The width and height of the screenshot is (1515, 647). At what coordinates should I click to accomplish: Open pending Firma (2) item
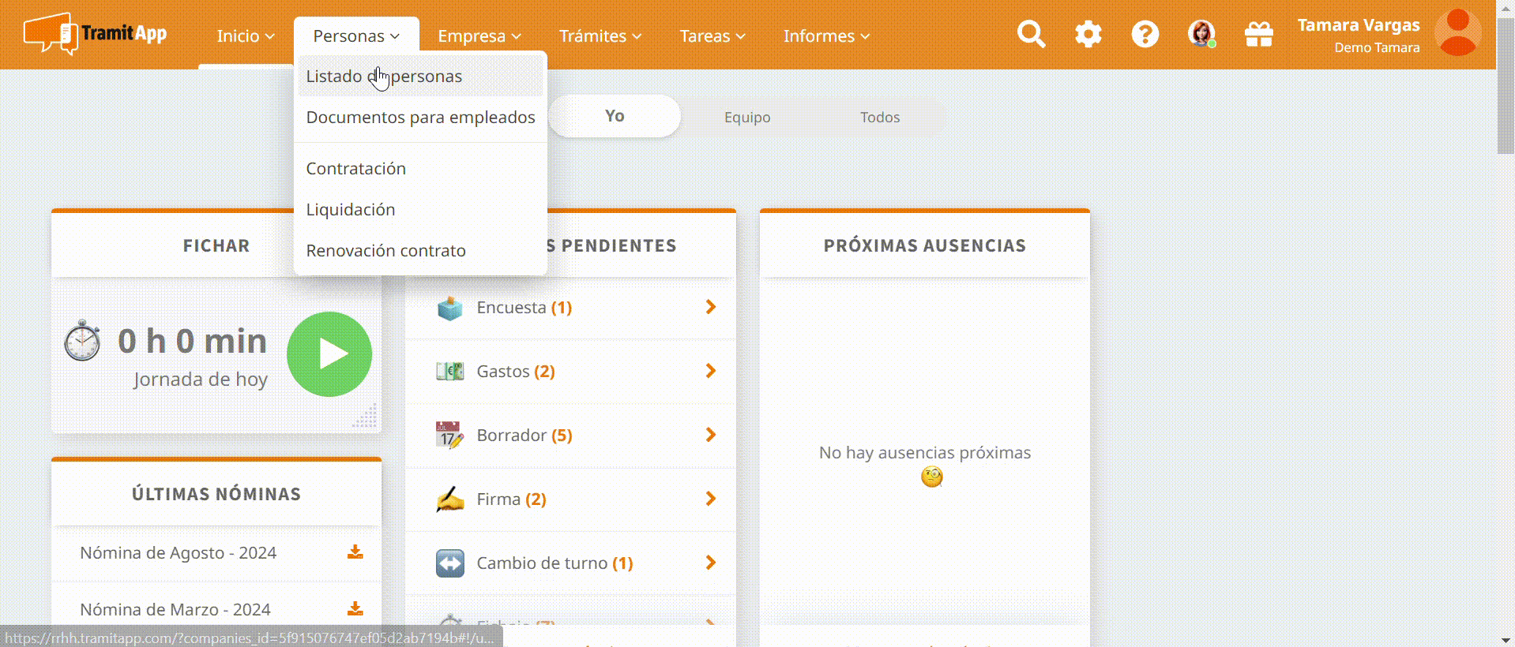click(570, 499)
